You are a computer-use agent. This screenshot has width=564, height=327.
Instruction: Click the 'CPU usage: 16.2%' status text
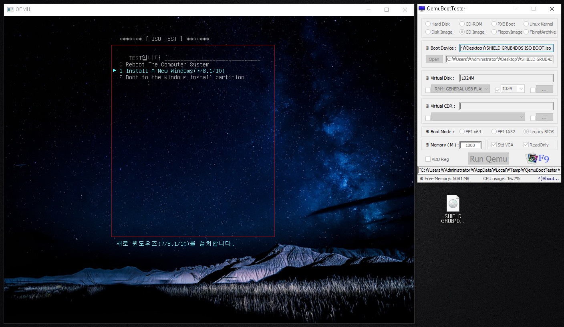502,179
